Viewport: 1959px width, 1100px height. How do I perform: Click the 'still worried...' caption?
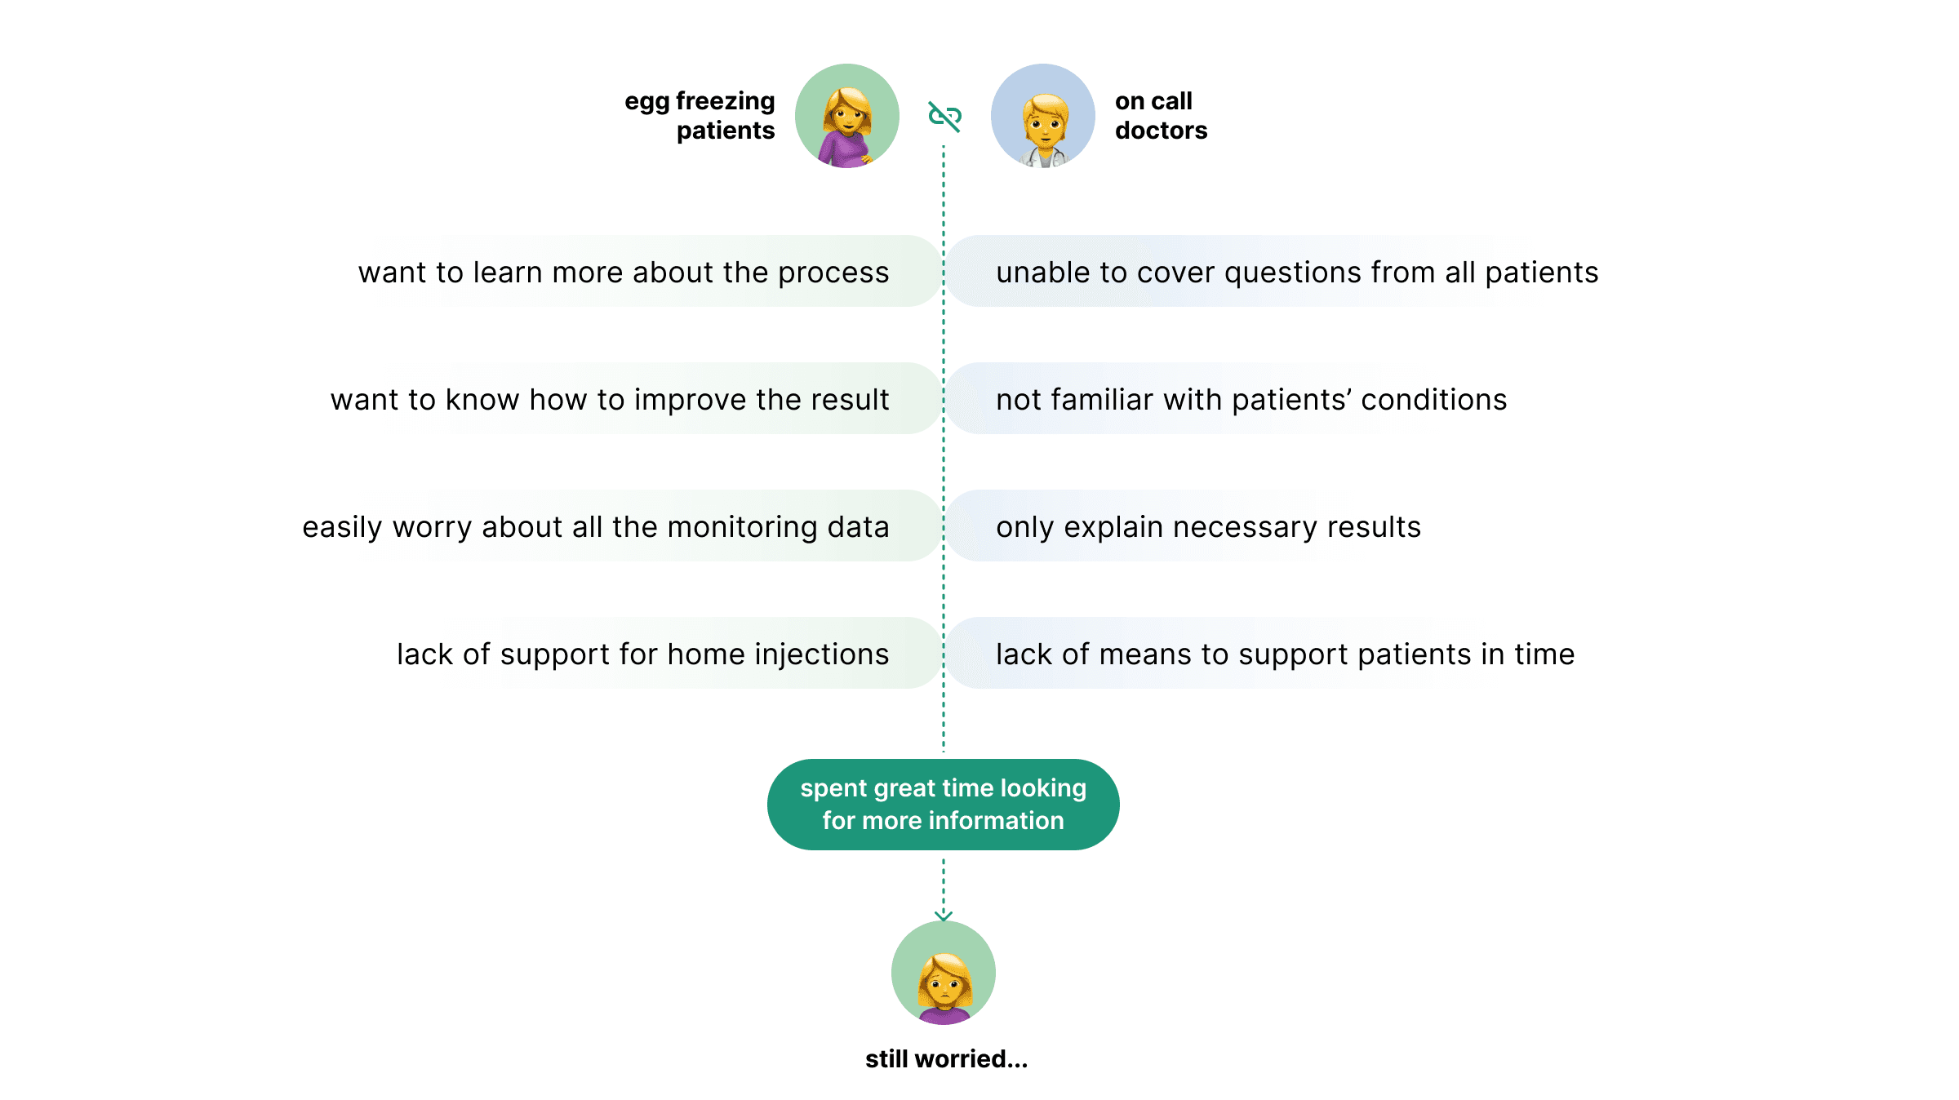point(946,1058)
